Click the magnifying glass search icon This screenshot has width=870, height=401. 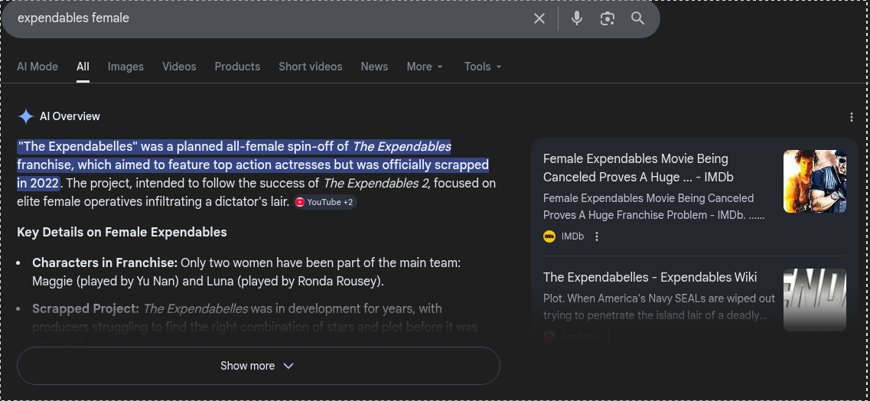[x=637, y=18]
